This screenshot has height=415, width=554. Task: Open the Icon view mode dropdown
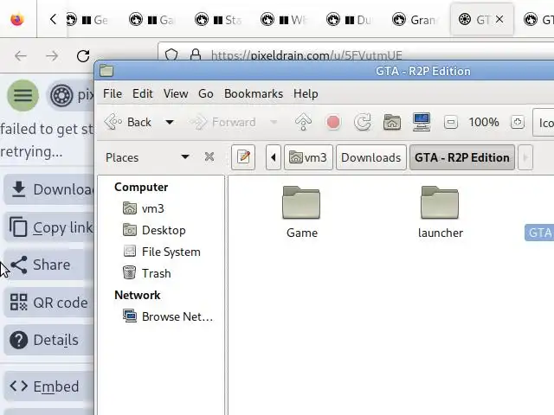pyautogui.click(x=544, y=123)
